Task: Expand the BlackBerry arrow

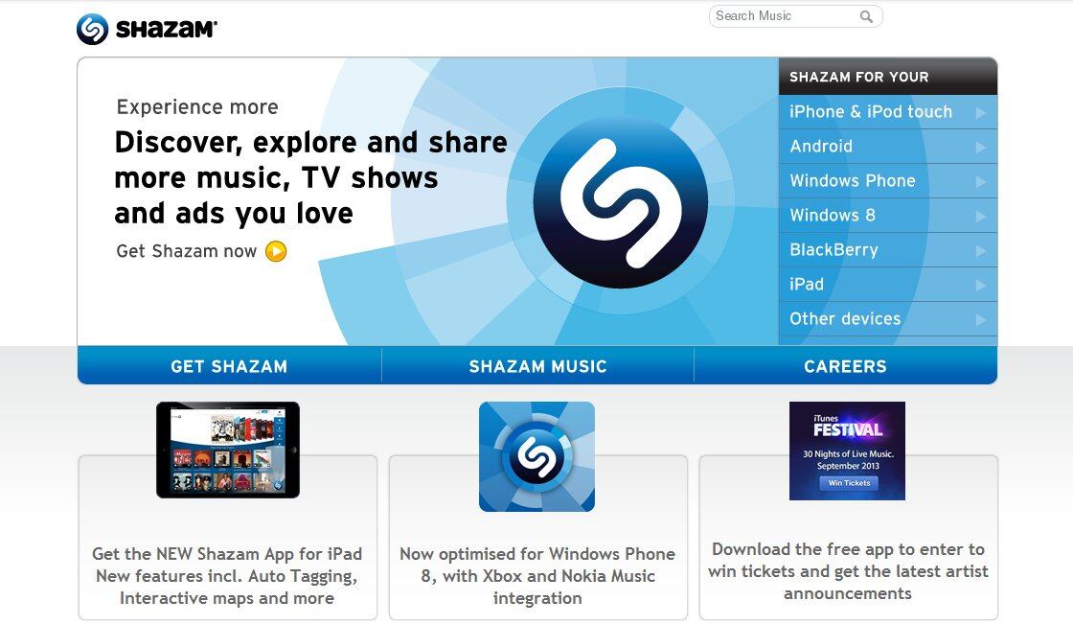Action: [981, 251]
